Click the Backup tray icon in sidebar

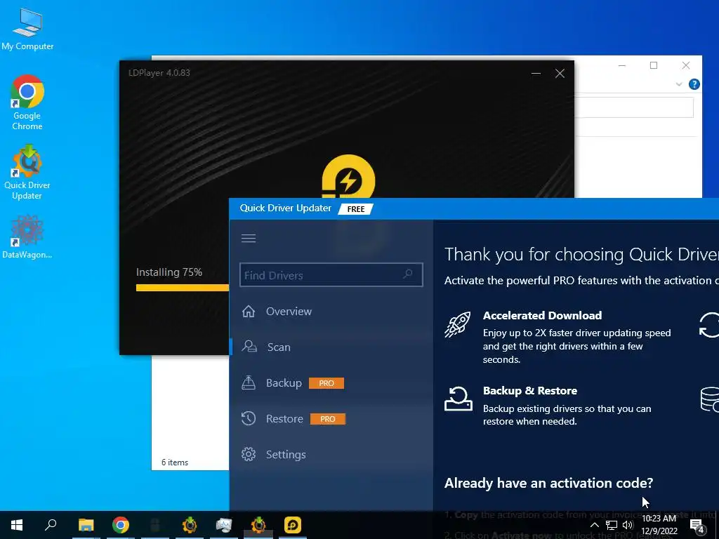(x=249, y=382)
